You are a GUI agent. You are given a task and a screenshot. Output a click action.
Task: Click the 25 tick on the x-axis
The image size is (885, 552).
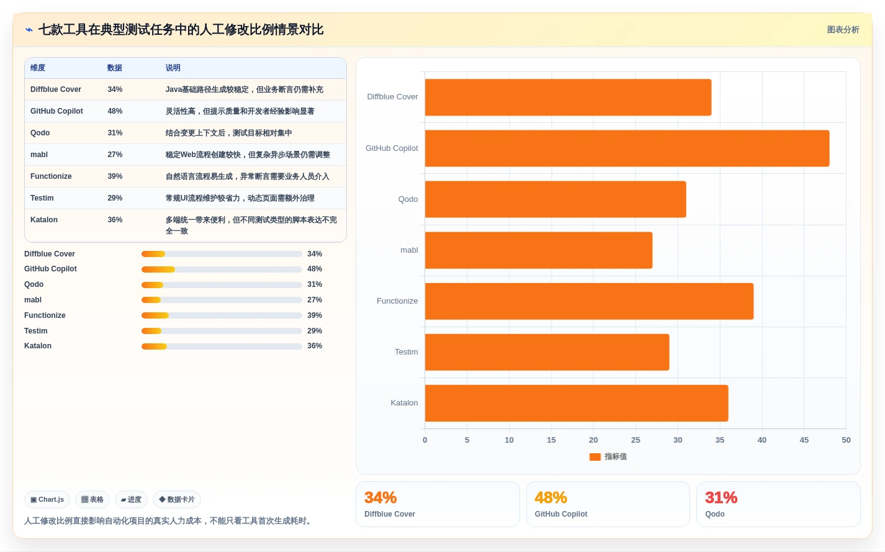coord(636,440)
